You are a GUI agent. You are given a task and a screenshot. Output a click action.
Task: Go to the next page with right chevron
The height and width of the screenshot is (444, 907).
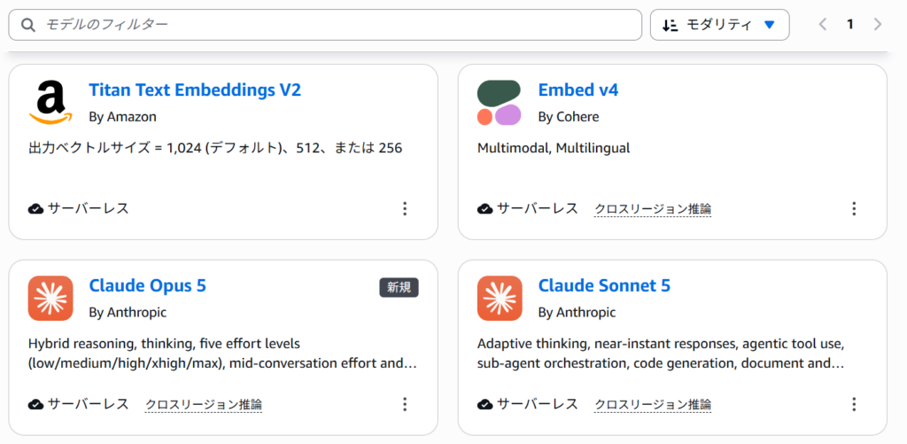coord(878,24)
